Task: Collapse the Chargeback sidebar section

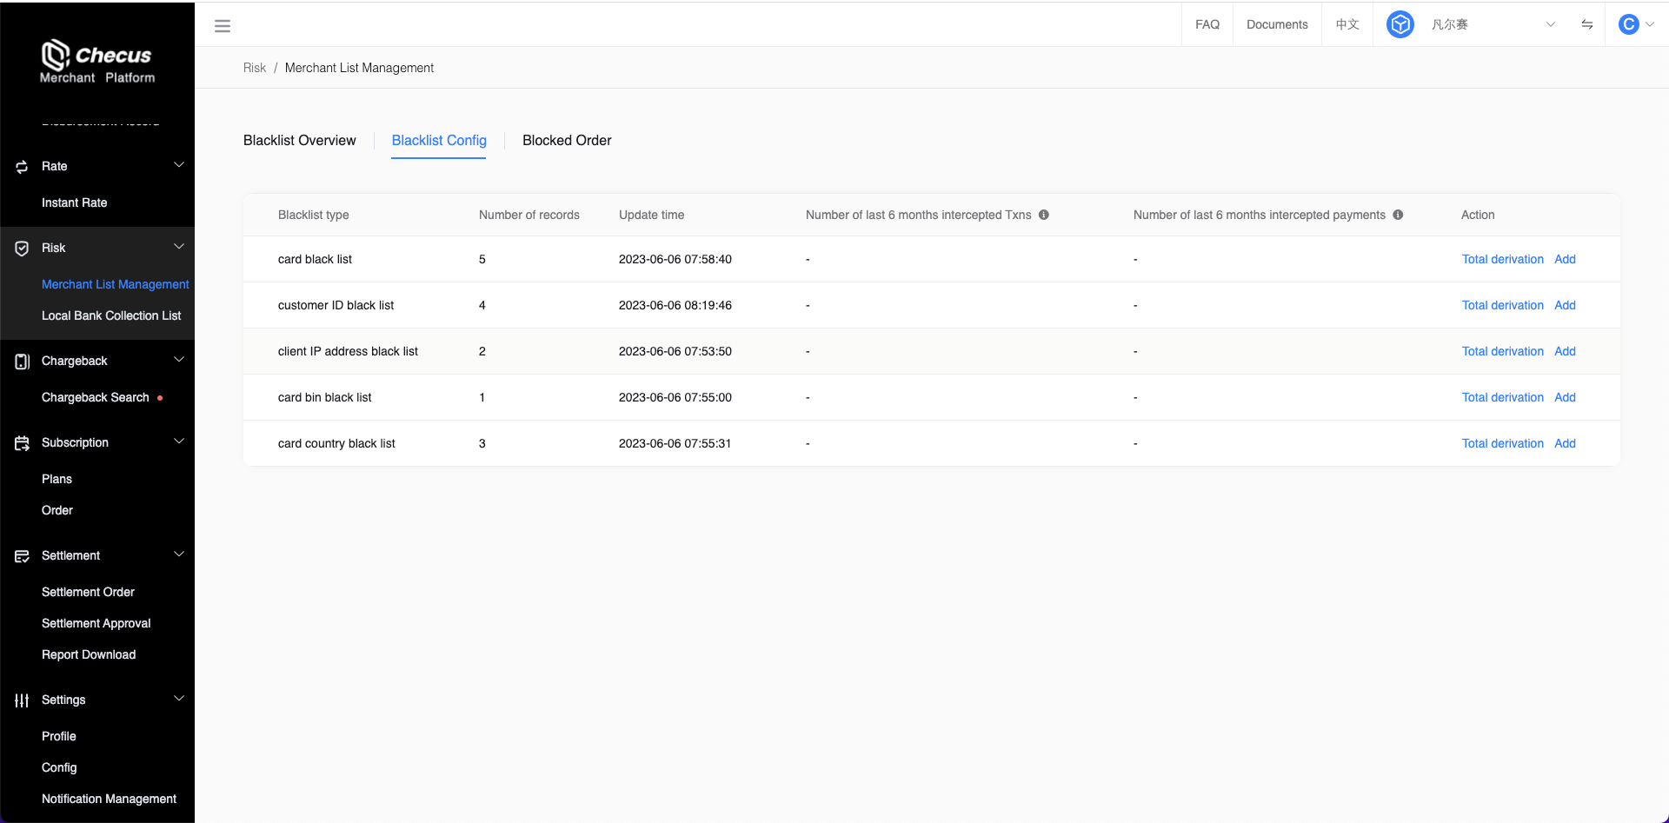Action: (x=179, y=360)
